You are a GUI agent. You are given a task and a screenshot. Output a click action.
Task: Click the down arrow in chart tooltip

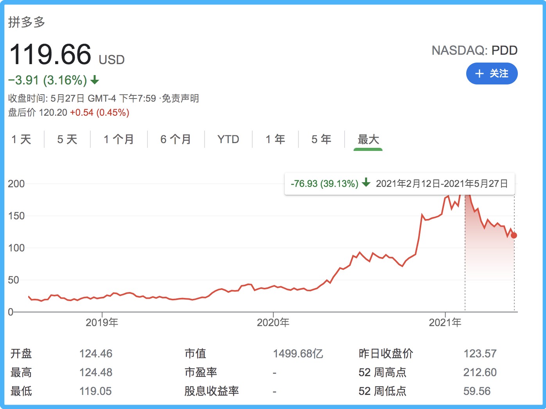366,183
